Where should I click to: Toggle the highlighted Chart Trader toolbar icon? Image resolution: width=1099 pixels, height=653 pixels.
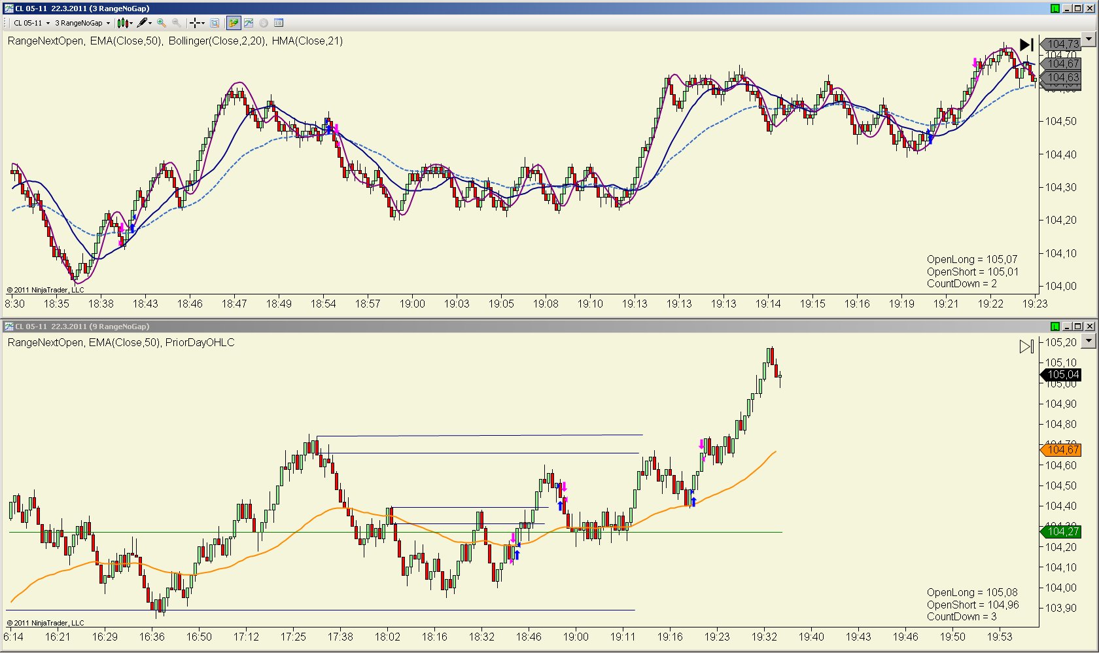point(234,23)
